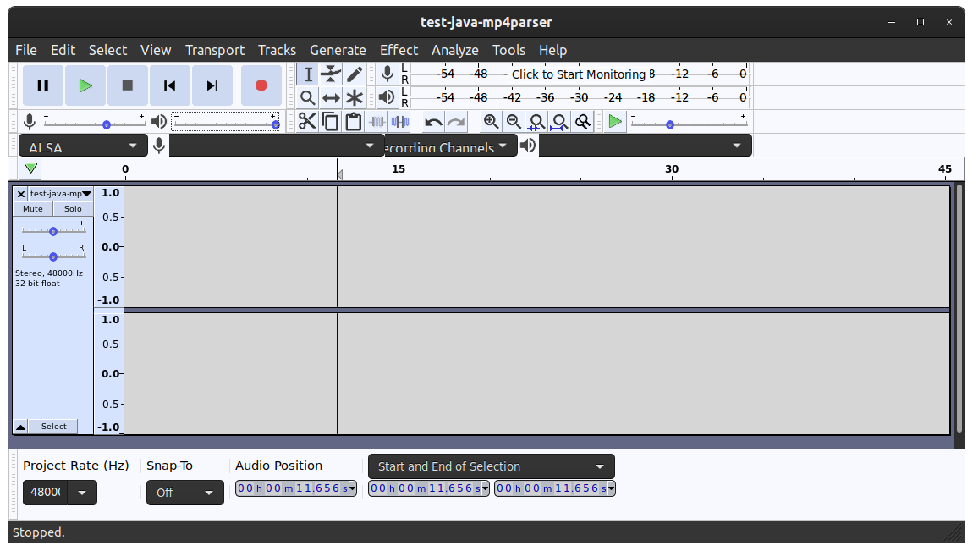Cut selection with the scissors icon
This screenshot has height=551, width=973.
(307, 122)
